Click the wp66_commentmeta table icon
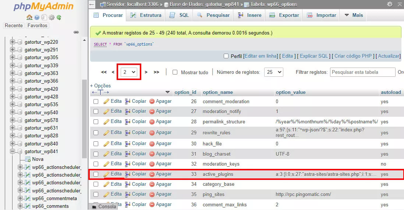The width and height of the screenshot is (404, 210). [x=28, y=198]
